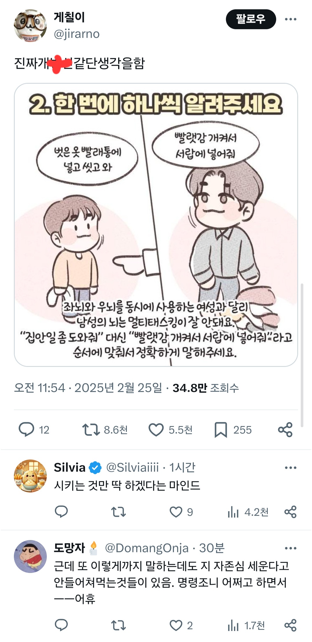Viewport: 312px width, 642px height.
Task: Retweet Silvia's reply
Action: tap(118, 512)
